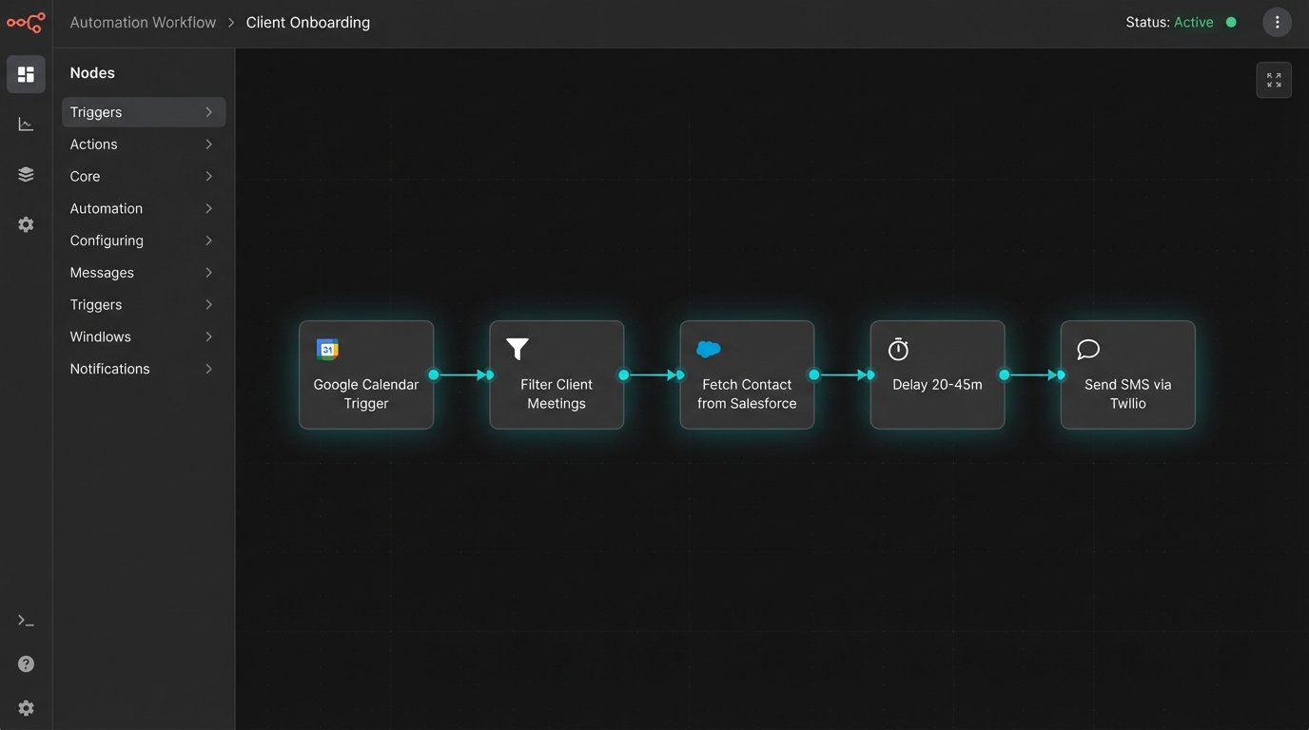Click the green Active status indicator
1309x730 pixels.
coord(1231,22)
